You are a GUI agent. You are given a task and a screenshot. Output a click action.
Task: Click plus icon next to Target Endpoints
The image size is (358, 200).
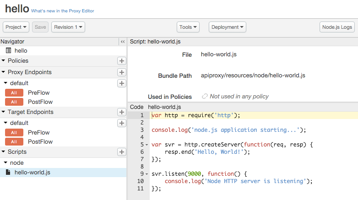pos(121,112)
